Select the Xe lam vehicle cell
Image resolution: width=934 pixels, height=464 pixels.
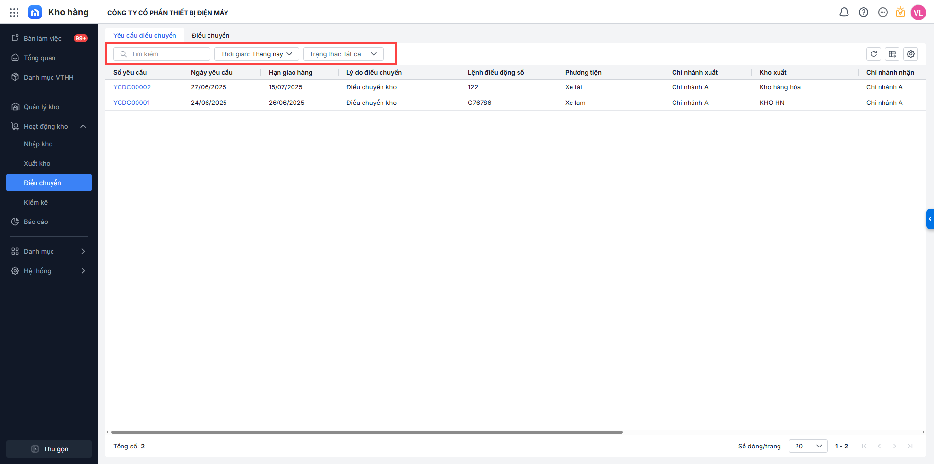[x=575, y=103]
